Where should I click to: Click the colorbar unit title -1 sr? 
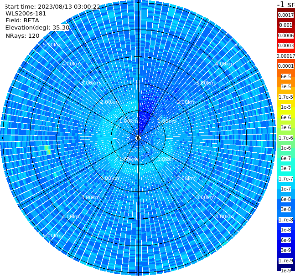[x=286, y=4]
